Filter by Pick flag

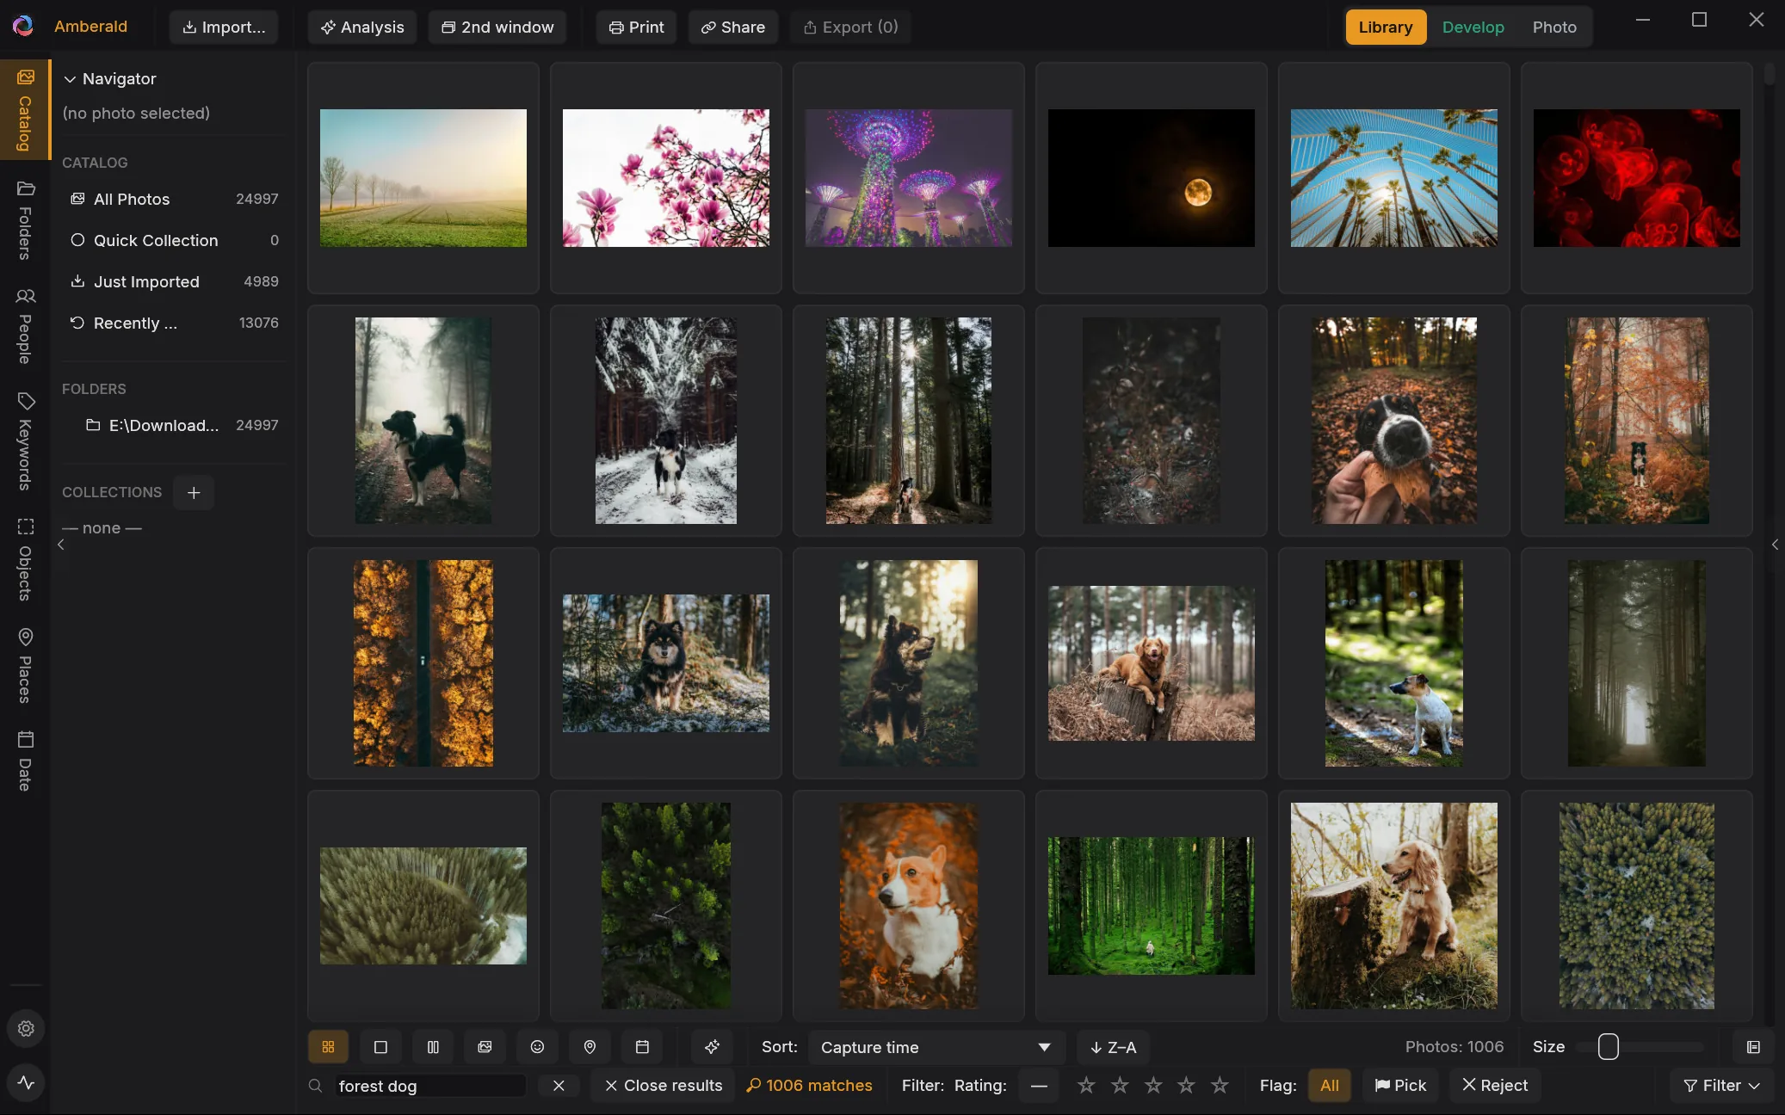(1400, 1086)
